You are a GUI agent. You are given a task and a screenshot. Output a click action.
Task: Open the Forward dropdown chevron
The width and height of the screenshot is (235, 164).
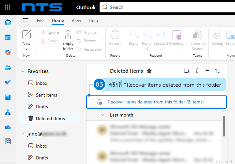[161, 49]
